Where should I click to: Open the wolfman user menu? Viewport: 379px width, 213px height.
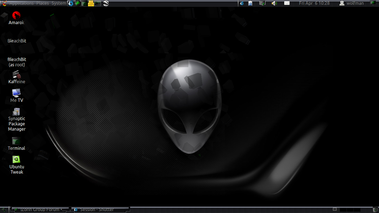click(352, 3)
